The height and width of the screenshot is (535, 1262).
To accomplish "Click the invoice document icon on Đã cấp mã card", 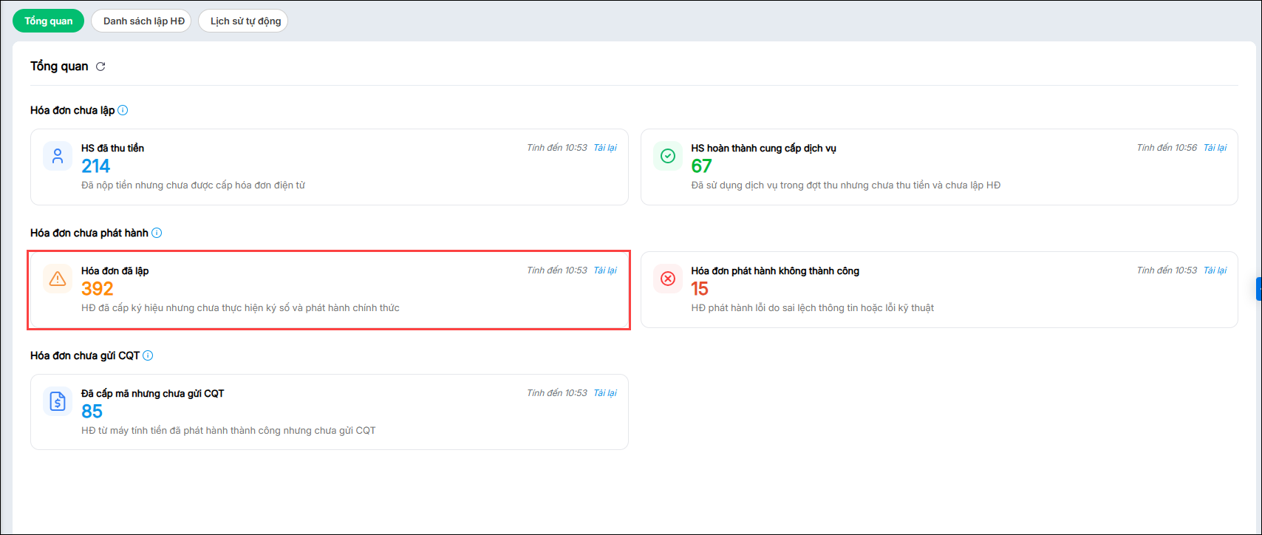I will 58,401.
